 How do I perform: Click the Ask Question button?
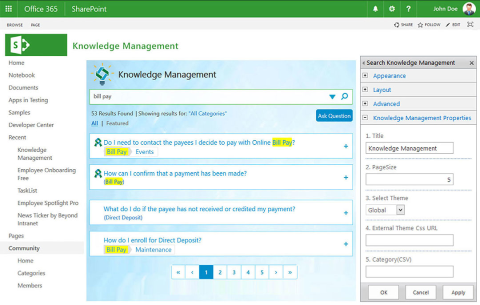pos(334,115)
